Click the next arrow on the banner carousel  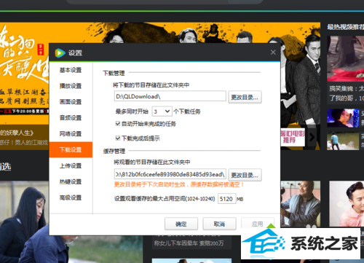[312, 137]
